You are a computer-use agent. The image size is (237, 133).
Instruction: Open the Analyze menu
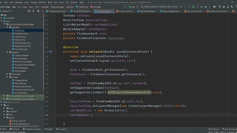click(34, 2)
